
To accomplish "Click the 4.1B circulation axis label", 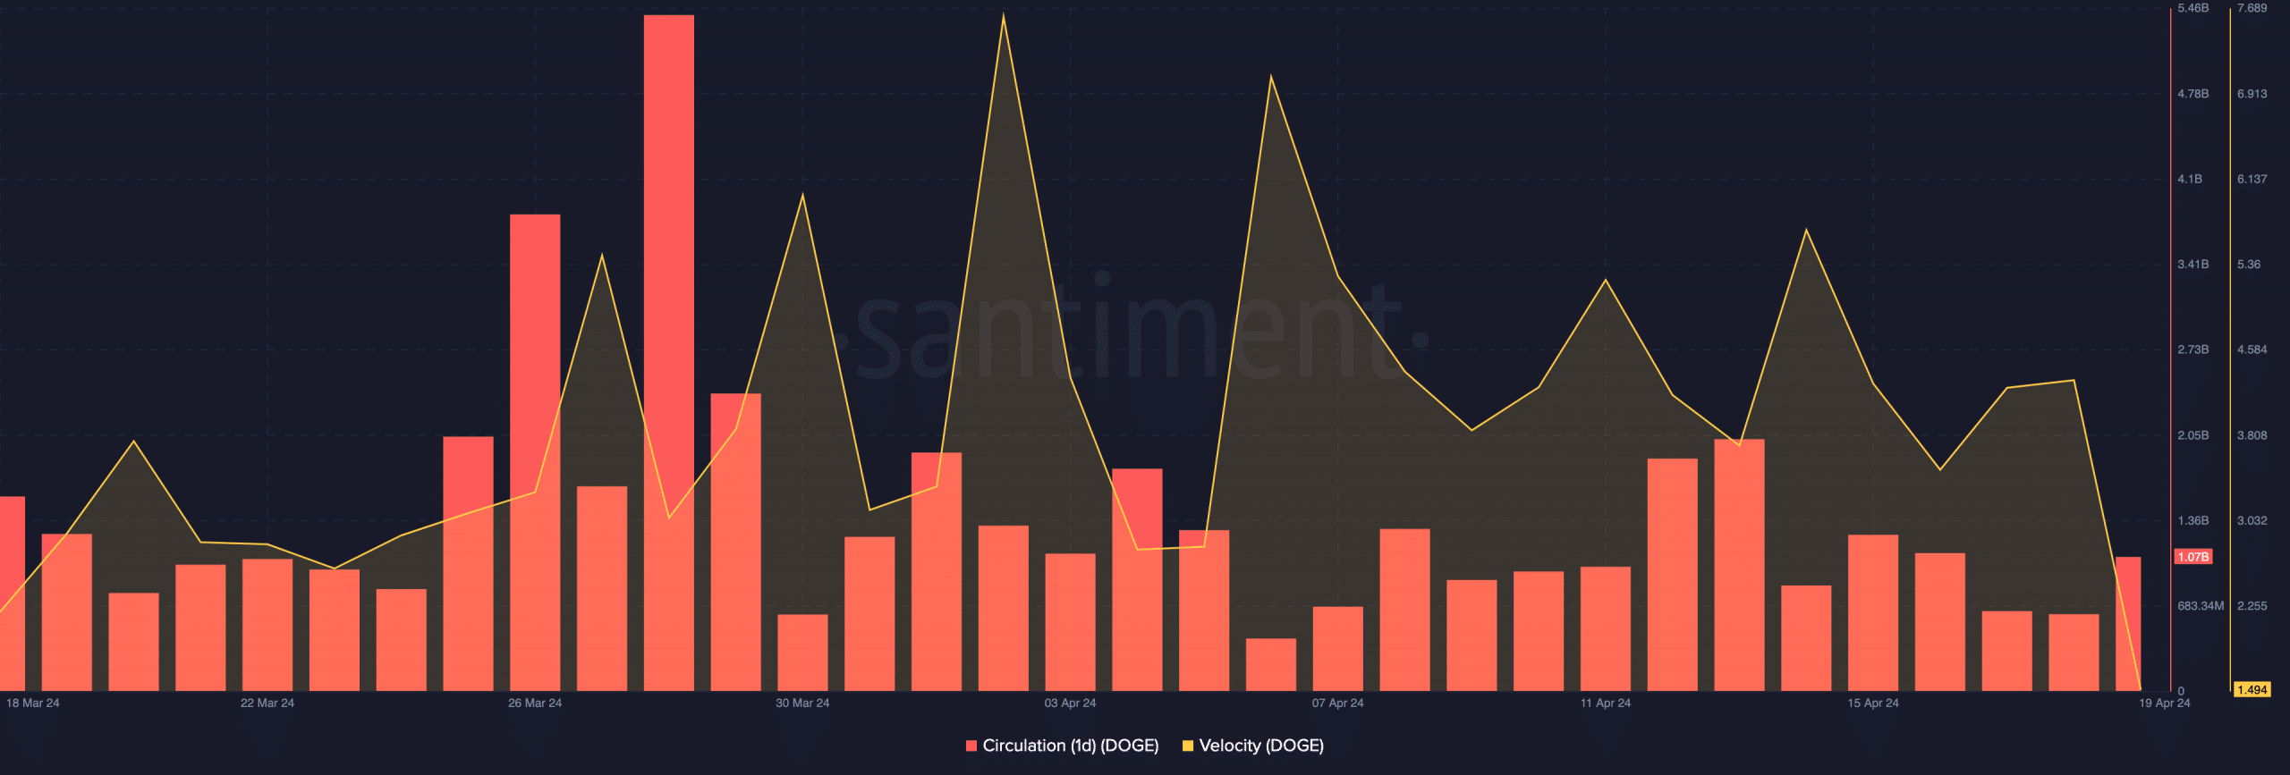I will (x=2190, y=180).
